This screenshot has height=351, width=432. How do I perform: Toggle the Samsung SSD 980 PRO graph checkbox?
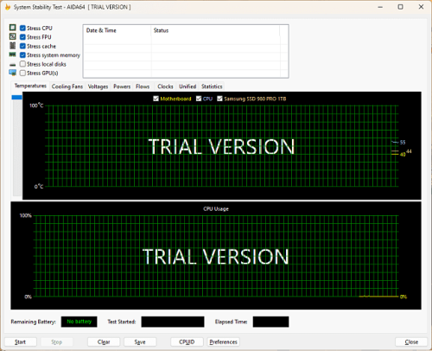coord(219,99)
